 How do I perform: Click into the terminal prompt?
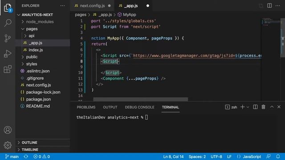(x=147, y=117)
